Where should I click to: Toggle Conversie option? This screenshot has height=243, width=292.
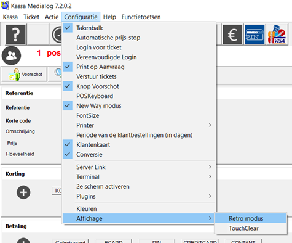[139, 154]
